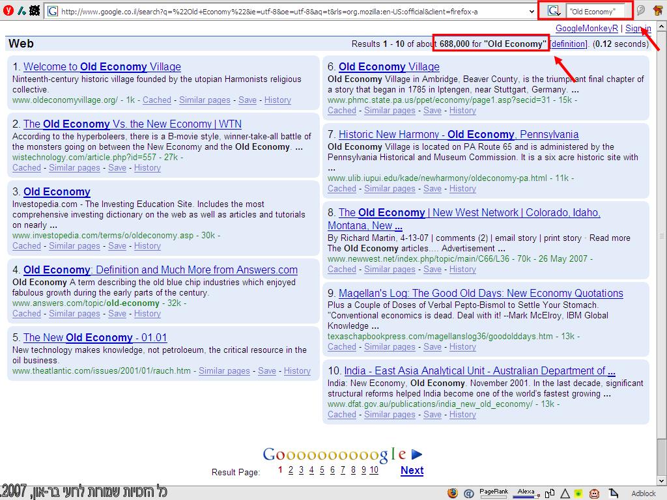
Task: Click the green slash toolbar icon
Action: pos(21,10)
